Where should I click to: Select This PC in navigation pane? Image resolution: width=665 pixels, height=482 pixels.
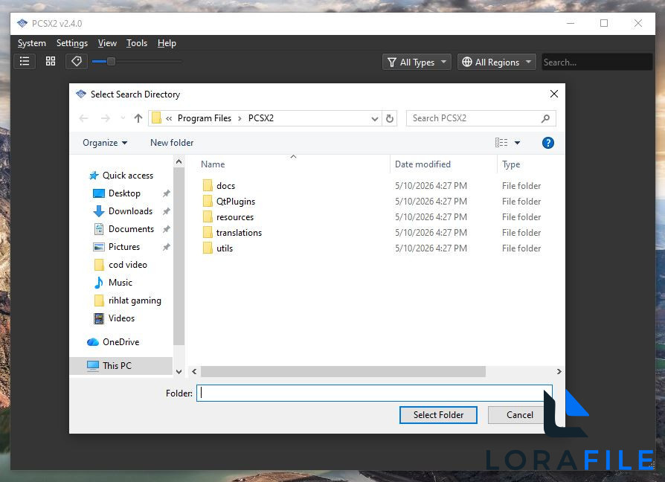point(121,366)
